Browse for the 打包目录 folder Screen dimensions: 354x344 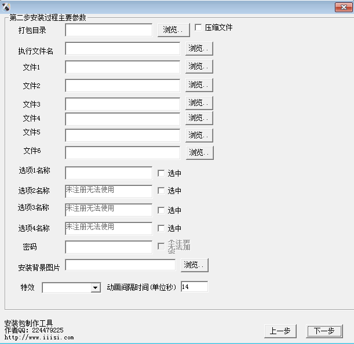[x=173, y=30]
